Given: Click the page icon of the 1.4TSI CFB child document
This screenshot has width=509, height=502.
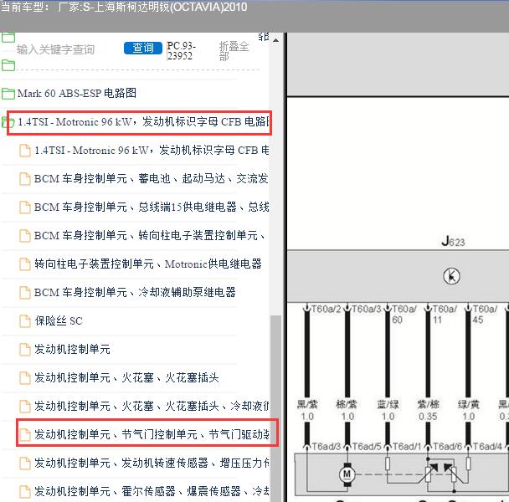Looking at the screenshot, I should tap(25, 151).
